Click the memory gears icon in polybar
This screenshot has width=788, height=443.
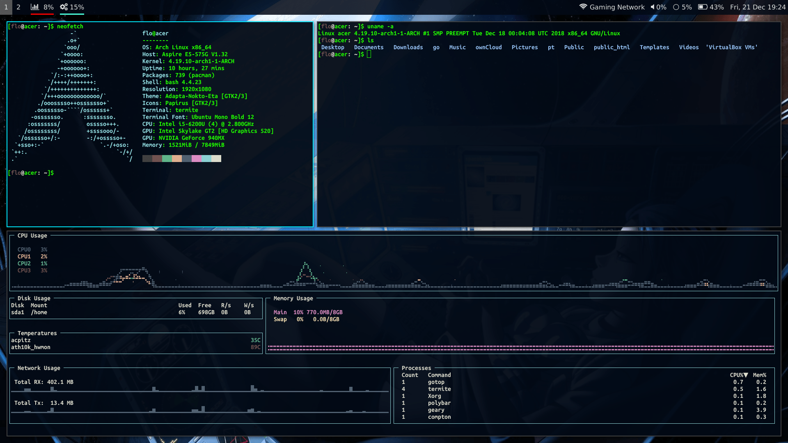click(x=64, y=7)
